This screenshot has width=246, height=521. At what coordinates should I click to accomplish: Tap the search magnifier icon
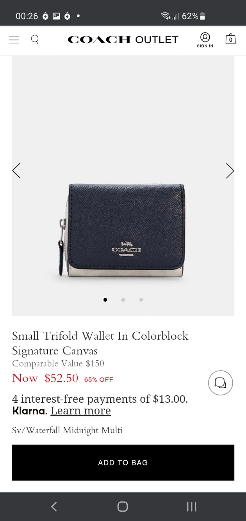[35, 40]
